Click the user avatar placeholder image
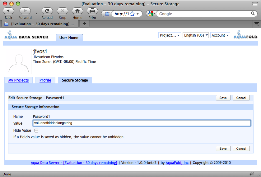The height and width of the screenshot is (177, 261). click(x=19, y=61)
